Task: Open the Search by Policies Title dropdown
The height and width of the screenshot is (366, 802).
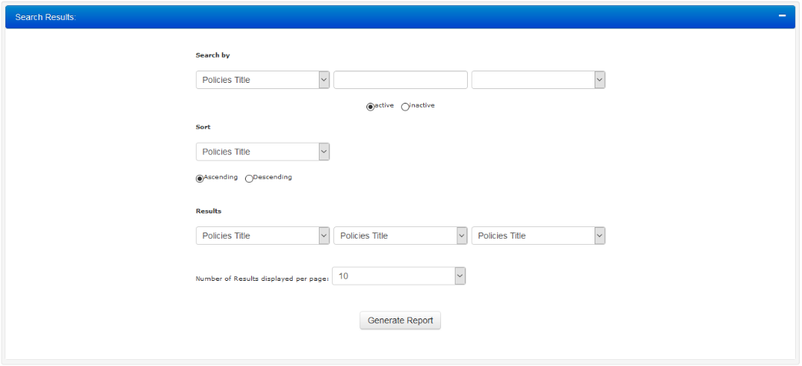Action: (263, 80)
